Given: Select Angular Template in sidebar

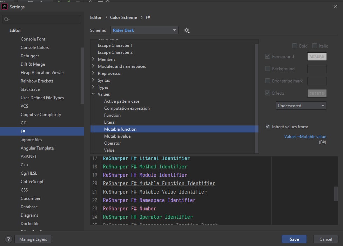Looking at the screenshot, I should click(x=37, y=148).
